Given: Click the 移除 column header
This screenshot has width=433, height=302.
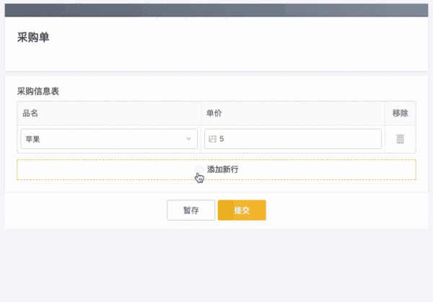Looking at the screenshot, I should [x=400, y=113].
